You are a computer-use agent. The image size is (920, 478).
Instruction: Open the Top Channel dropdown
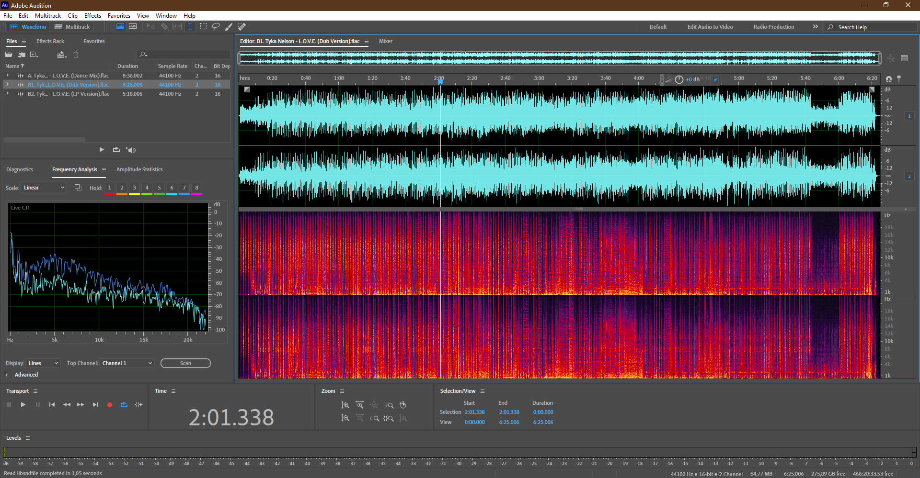pos(127,363)
